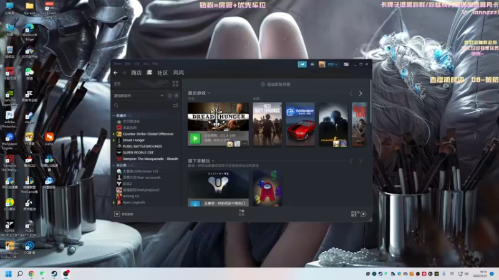Click the library search field
Viewport: 499px width, 280px height.
[143, 105]
